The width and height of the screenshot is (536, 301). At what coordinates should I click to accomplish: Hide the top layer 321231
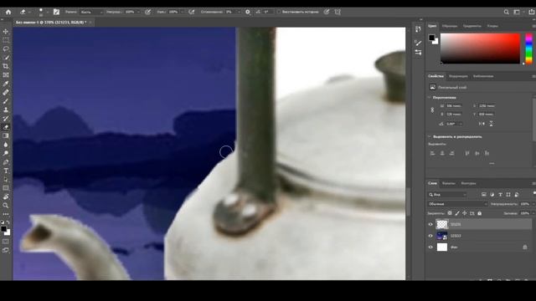click(430, 224)
